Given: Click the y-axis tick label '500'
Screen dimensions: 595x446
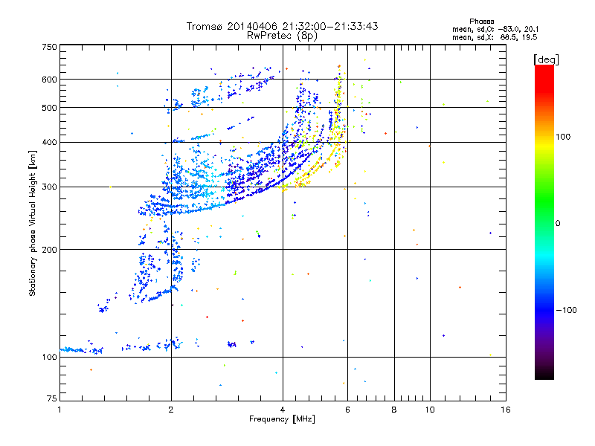Looking at the screenshot, I should coord(49,108).
